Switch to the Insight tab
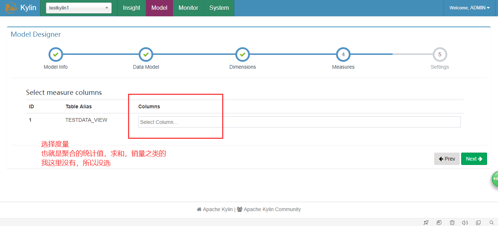498x226 pixels. click(131, 8)
